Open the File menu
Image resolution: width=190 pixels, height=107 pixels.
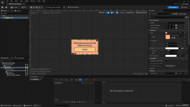[x=7, y=1]
